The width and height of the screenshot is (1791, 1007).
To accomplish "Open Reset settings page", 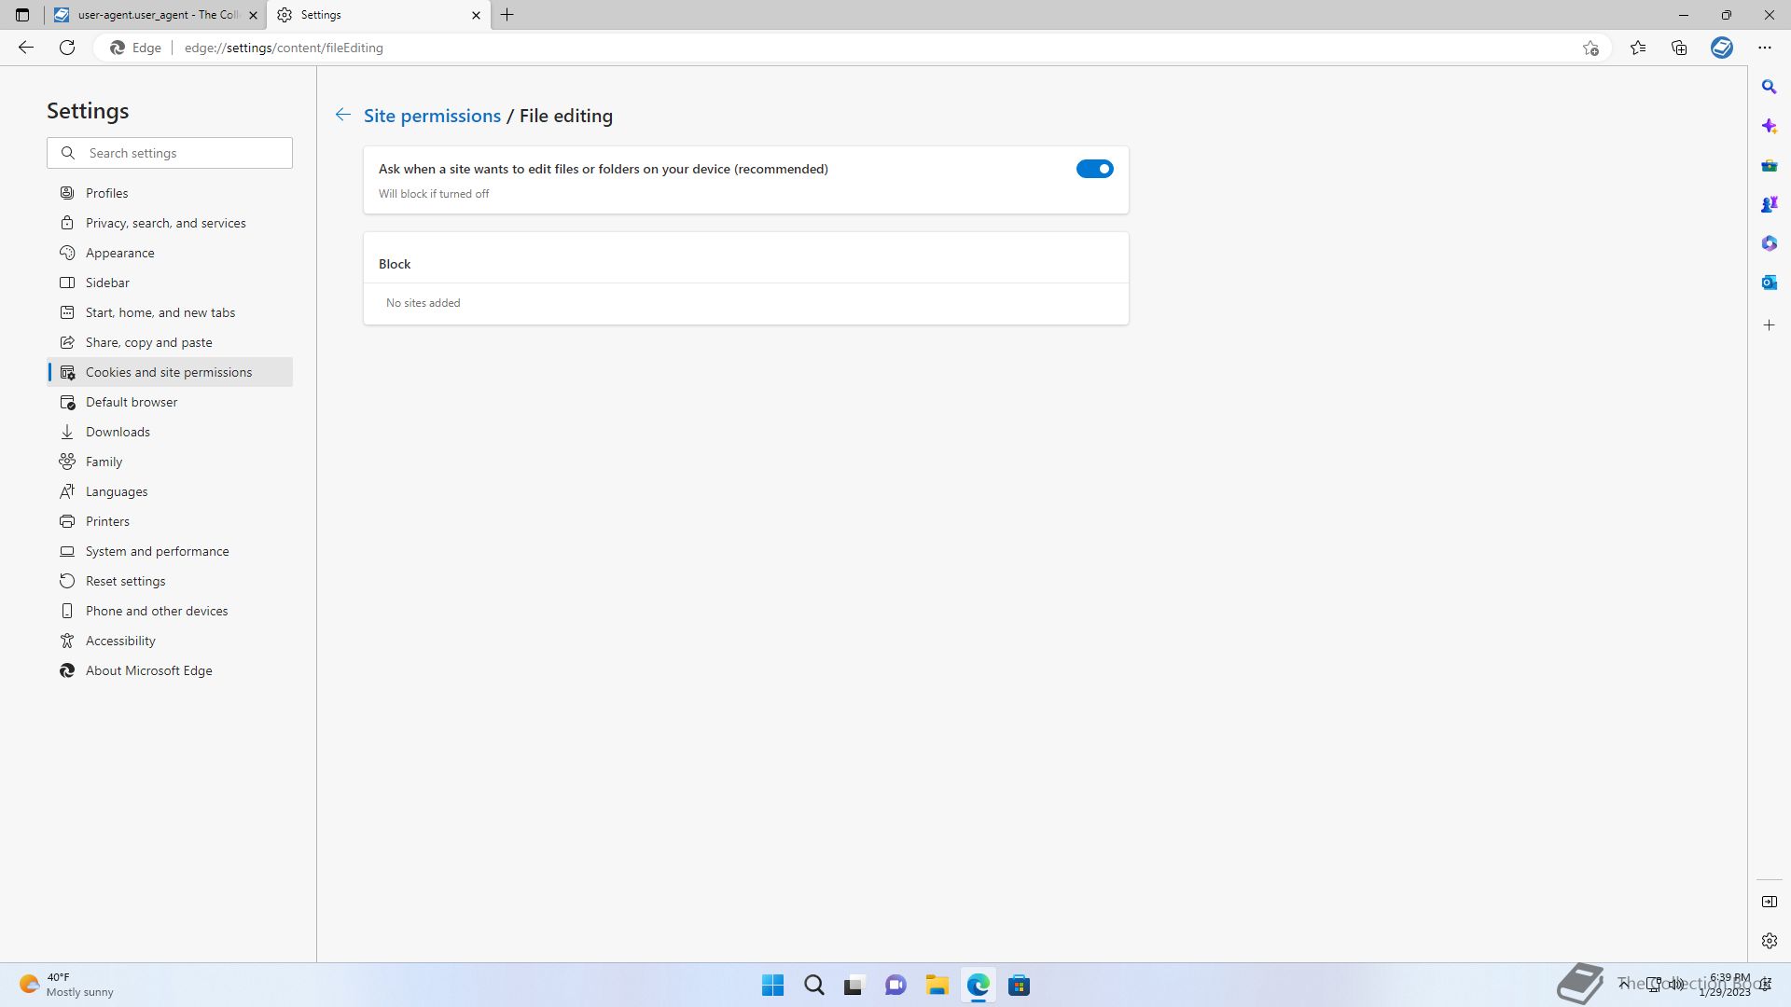I will tap(170, 581).
